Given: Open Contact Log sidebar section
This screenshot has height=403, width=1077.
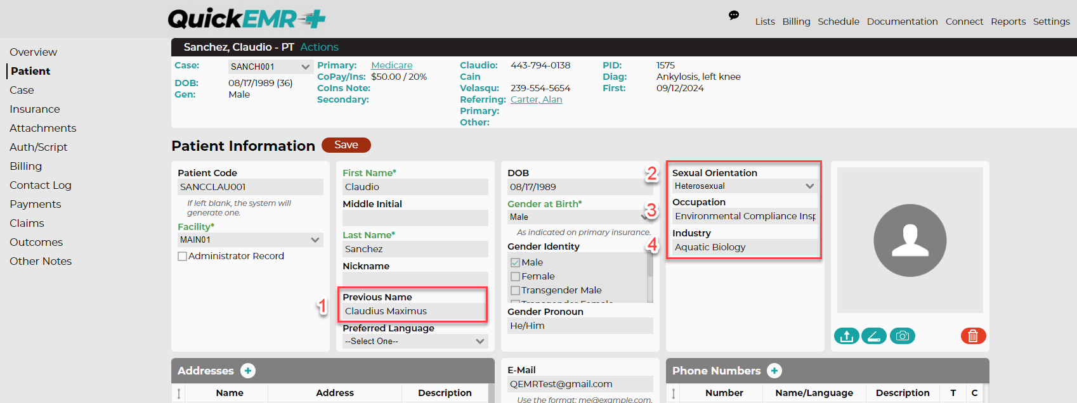Looking at the screenshot, I should click(40, 185).
